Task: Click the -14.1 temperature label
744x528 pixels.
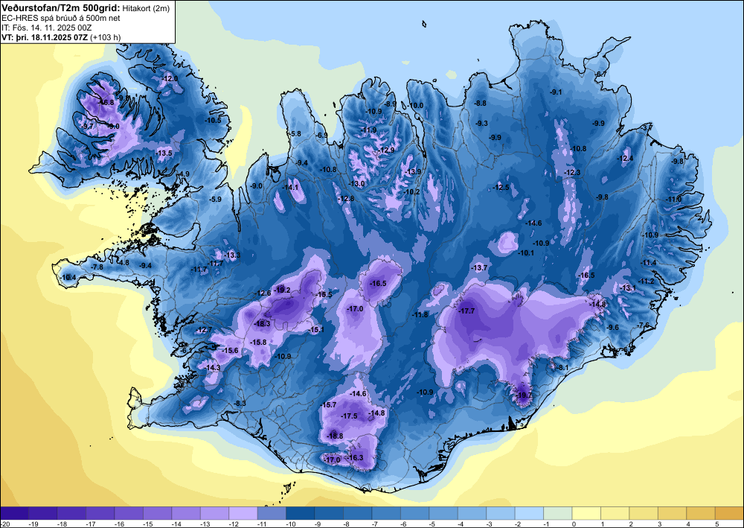Action: click(x=290, y=187)
